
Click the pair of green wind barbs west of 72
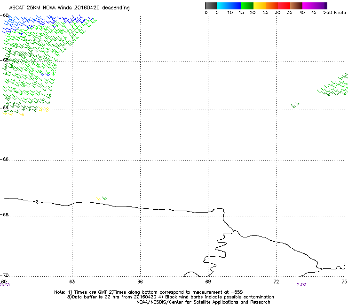coord(295,105)
